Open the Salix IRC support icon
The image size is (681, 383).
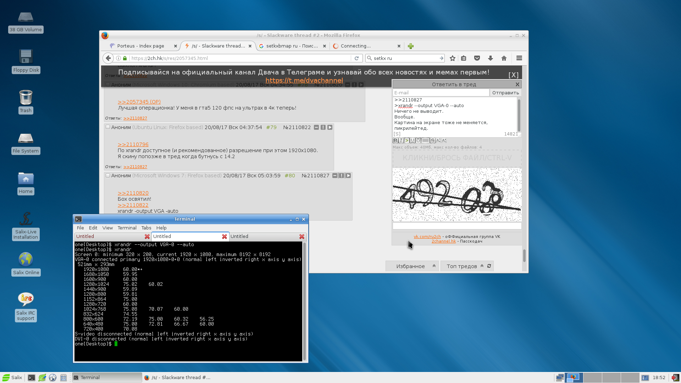click(26, 307)
